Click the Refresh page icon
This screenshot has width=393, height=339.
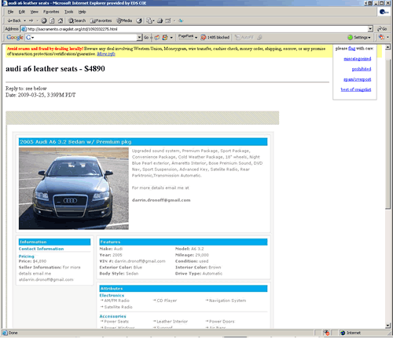tap(52, 20)
